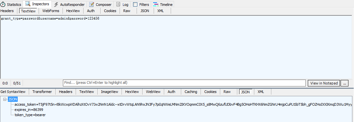
Task: Open the Filters tab
Action: 141,5
